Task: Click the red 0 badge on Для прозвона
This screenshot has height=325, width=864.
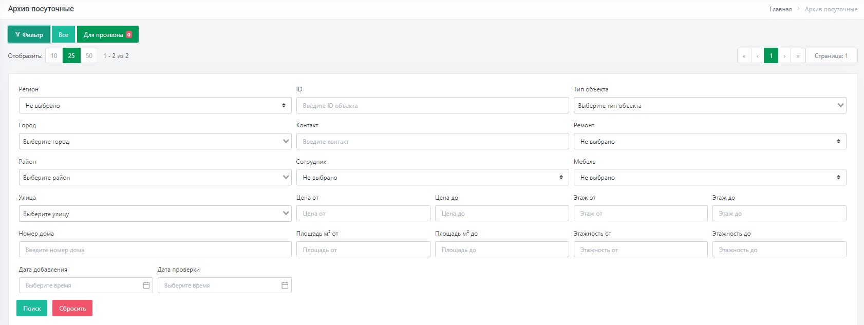Action: click(129, 34)
